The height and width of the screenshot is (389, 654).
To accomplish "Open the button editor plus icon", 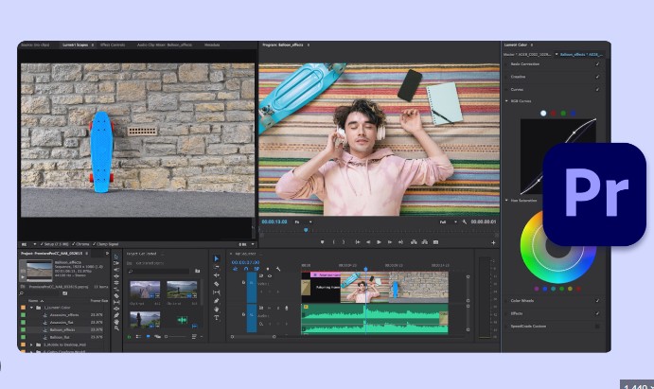I will [493, 242].
